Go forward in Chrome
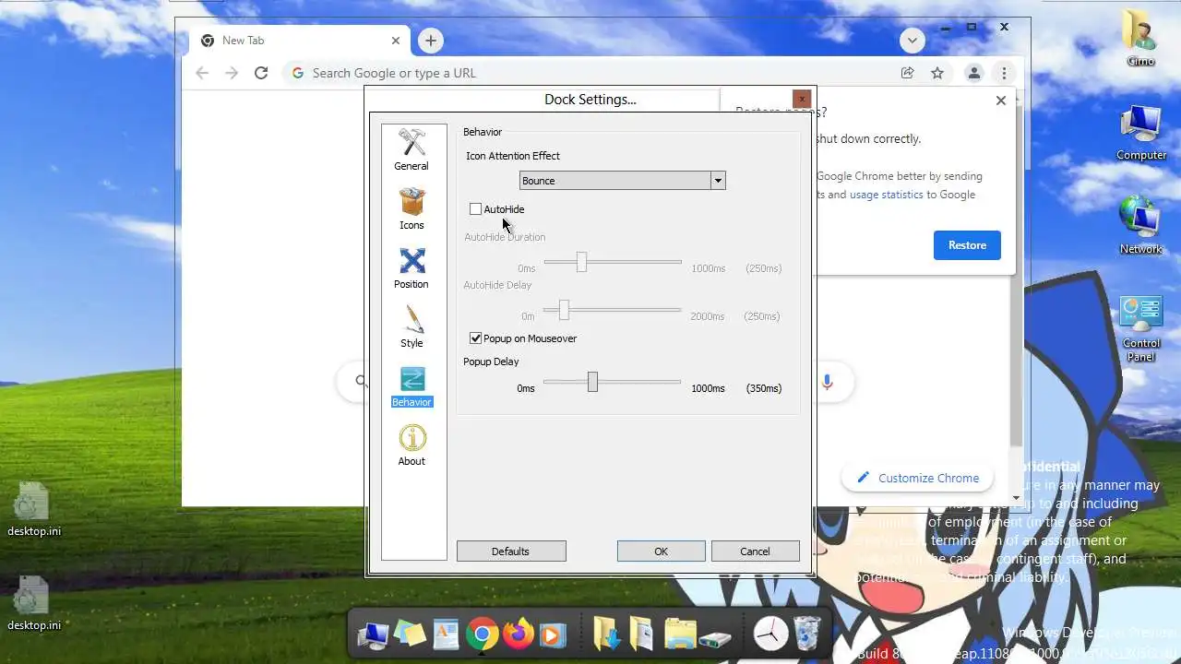Image resolution: width=1181 pixels, height=664 pixels. [232, 73]
